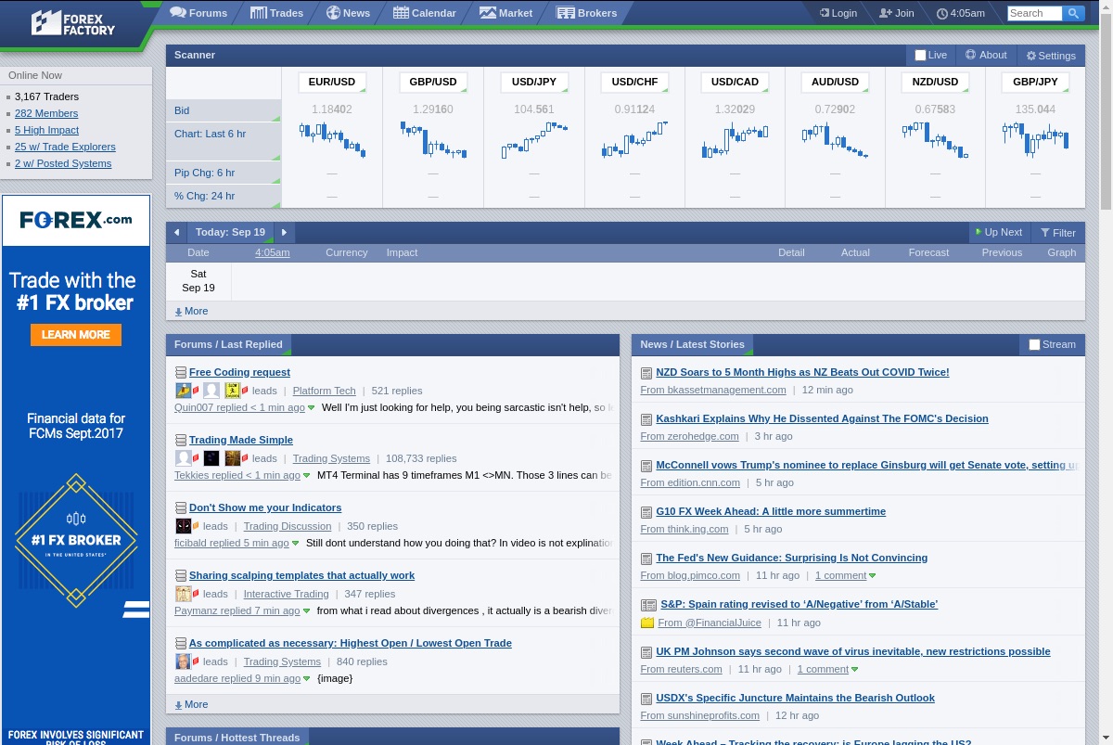Screen dimensions: 1113x745
Task: Click news icon beside NZD Soars story
Action: [646, 373]
